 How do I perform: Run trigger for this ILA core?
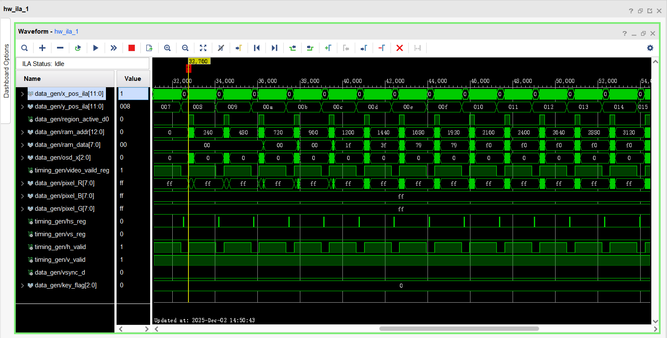[x=96, y=48]
